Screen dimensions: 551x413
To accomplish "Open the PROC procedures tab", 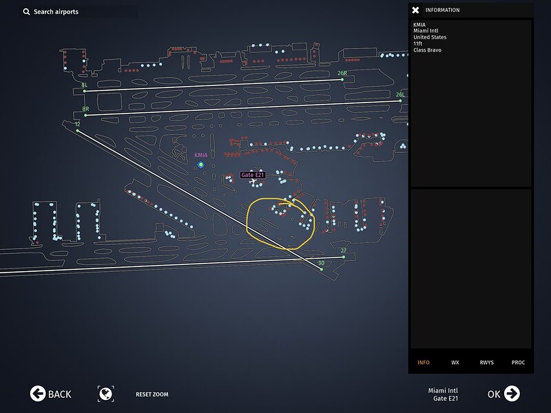I will point(519,363).
